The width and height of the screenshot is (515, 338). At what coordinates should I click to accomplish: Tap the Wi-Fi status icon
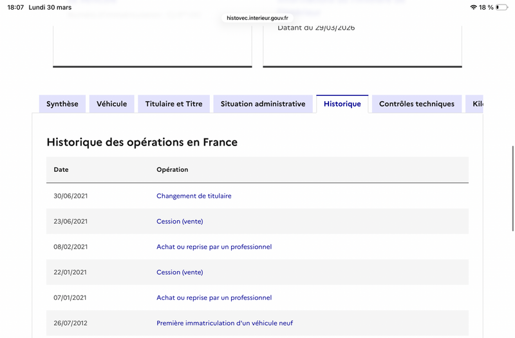(x=474, y=7)
